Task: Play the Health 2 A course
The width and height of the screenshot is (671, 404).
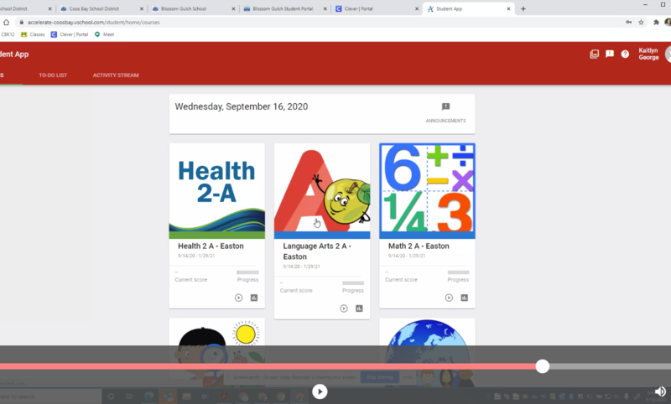Action: click(x=239, y=298)
